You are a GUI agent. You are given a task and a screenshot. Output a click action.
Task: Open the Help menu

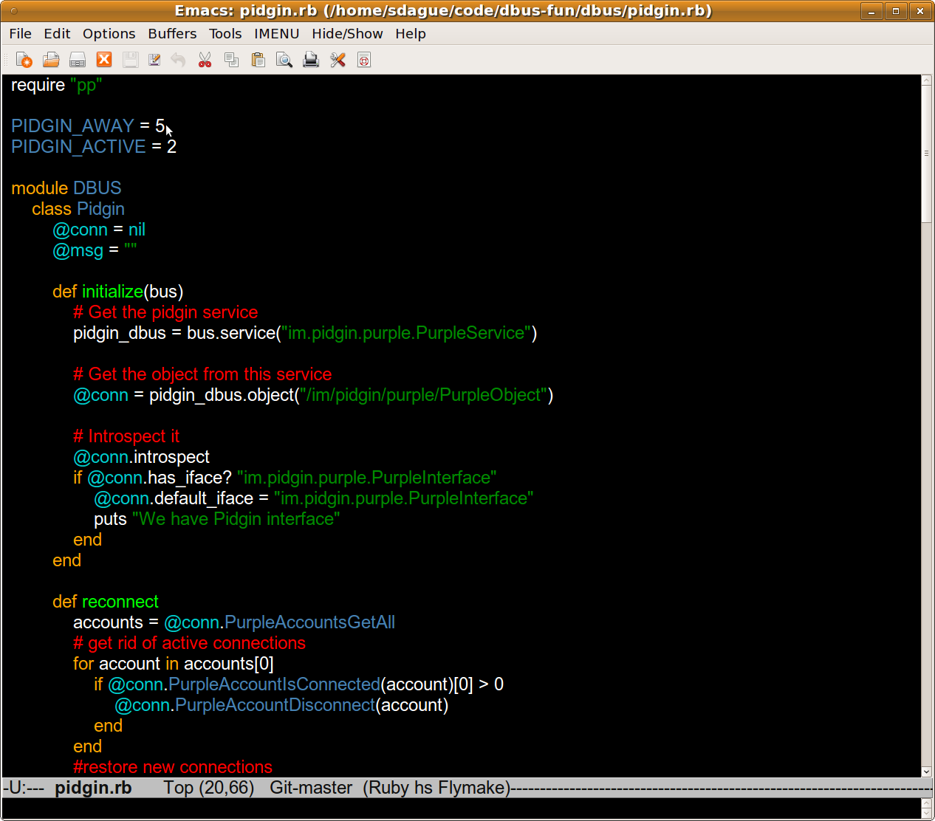click(411, 33)
